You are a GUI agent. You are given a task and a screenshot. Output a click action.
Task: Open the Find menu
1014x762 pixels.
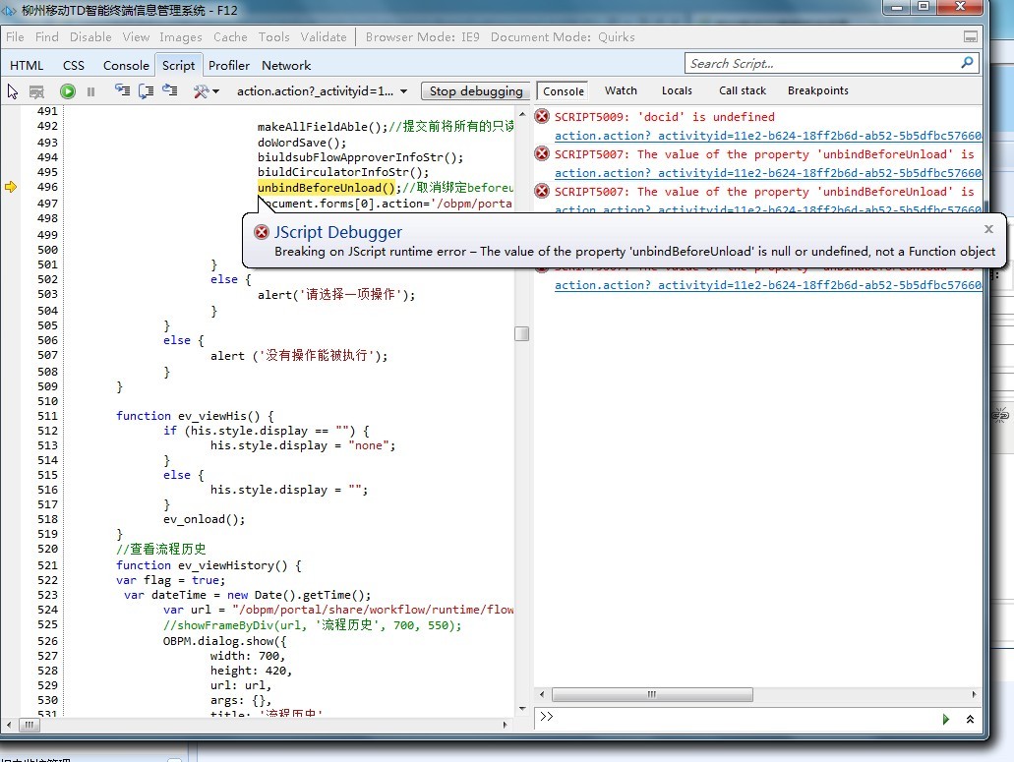tap(46, 36)
